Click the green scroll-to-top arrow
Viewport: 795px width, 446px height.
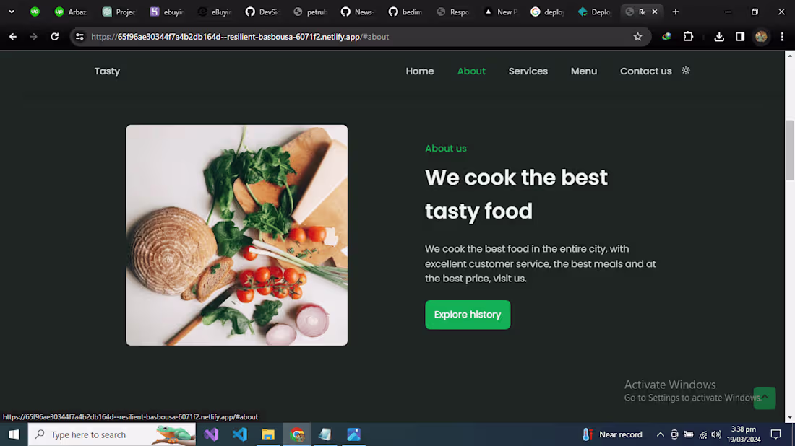[765, 398]
